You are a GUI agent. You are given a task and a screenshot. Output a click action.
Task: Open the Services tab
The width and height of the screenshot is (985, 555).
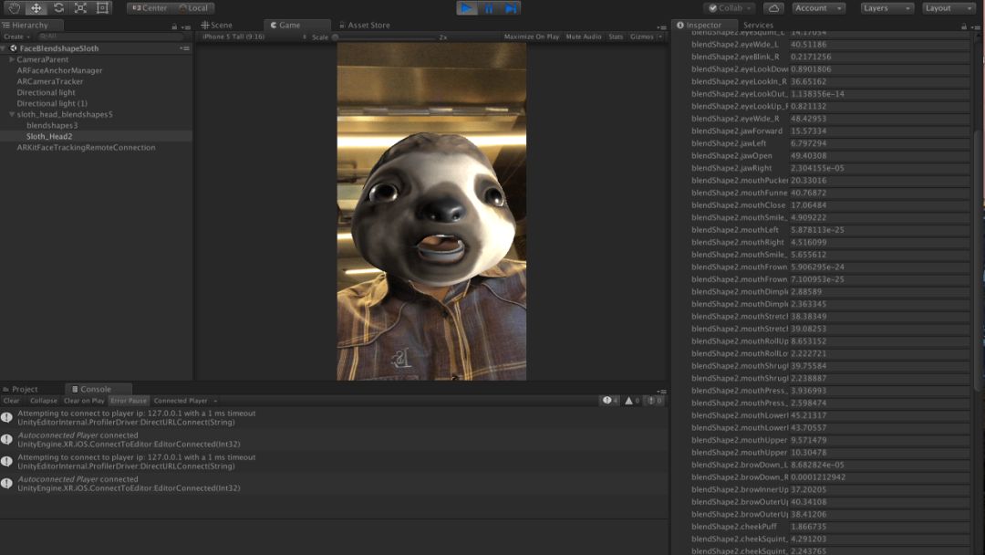coord(758,26)
